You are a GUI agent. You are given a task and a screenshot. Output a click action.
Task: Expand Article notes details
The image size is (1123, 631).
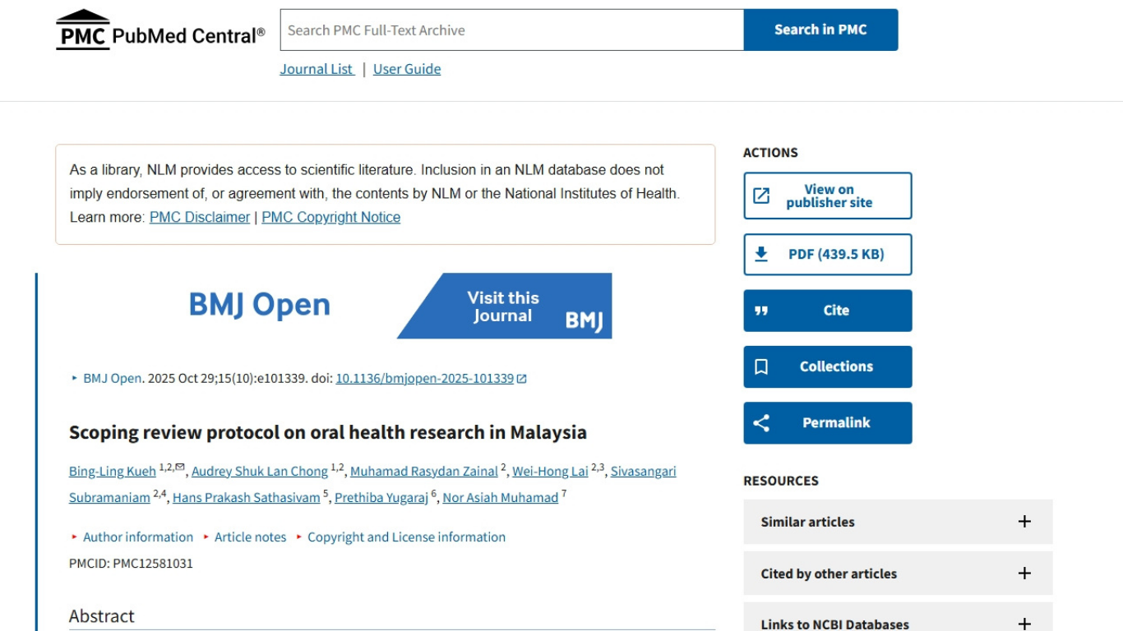pos(250,537)
